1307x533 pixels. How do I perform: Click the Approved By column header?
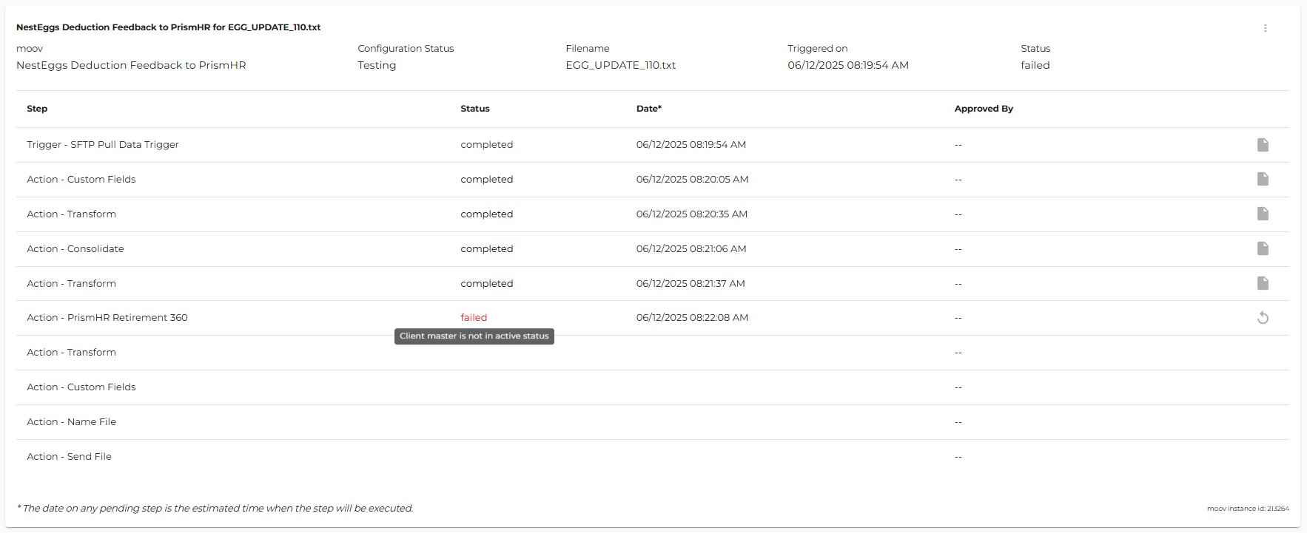984,109
